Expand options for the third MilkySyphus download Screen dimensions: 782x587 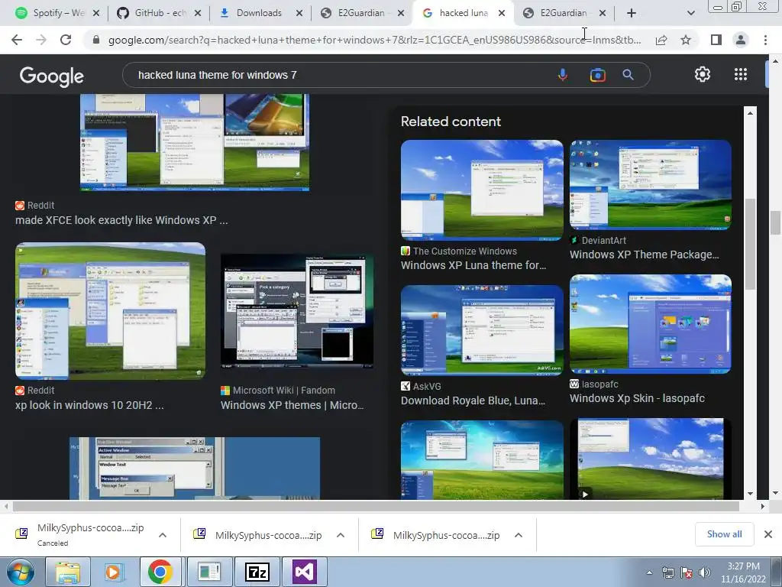click(519, 535)
